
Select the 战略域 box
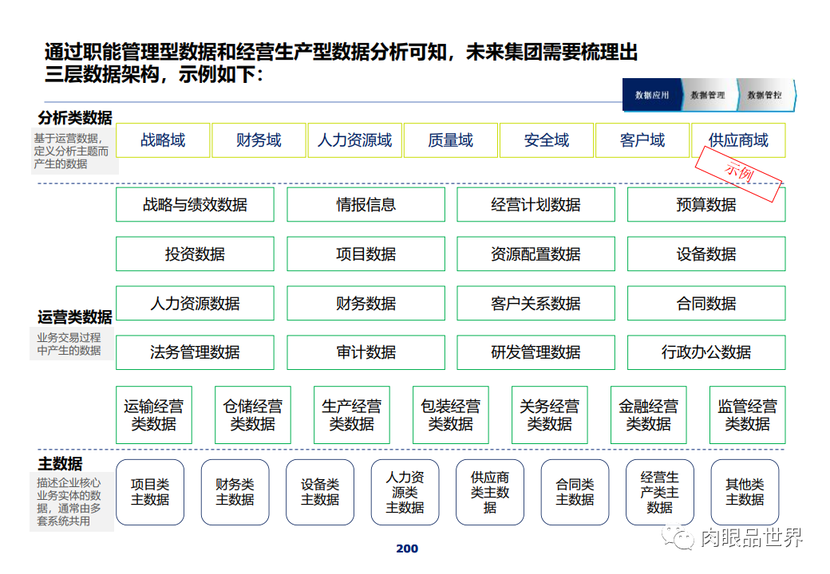click(163, 140)
